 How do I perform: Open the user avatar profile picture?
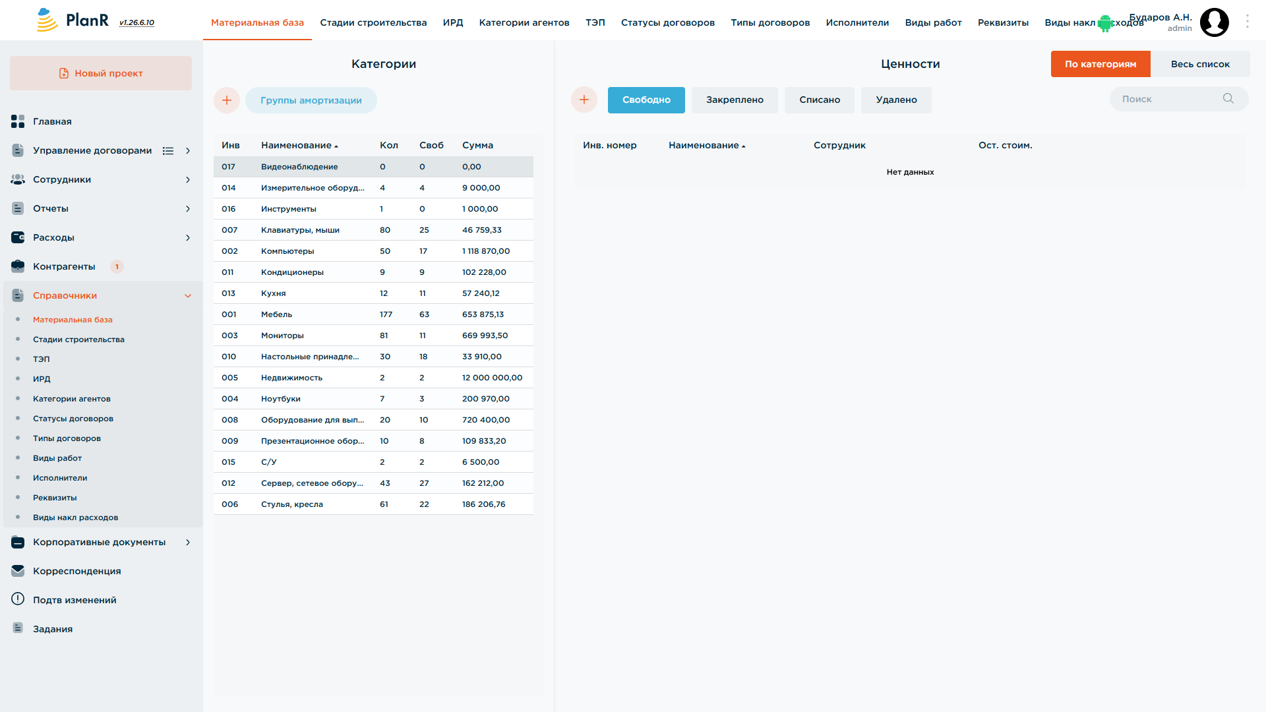click(1215, 22)
